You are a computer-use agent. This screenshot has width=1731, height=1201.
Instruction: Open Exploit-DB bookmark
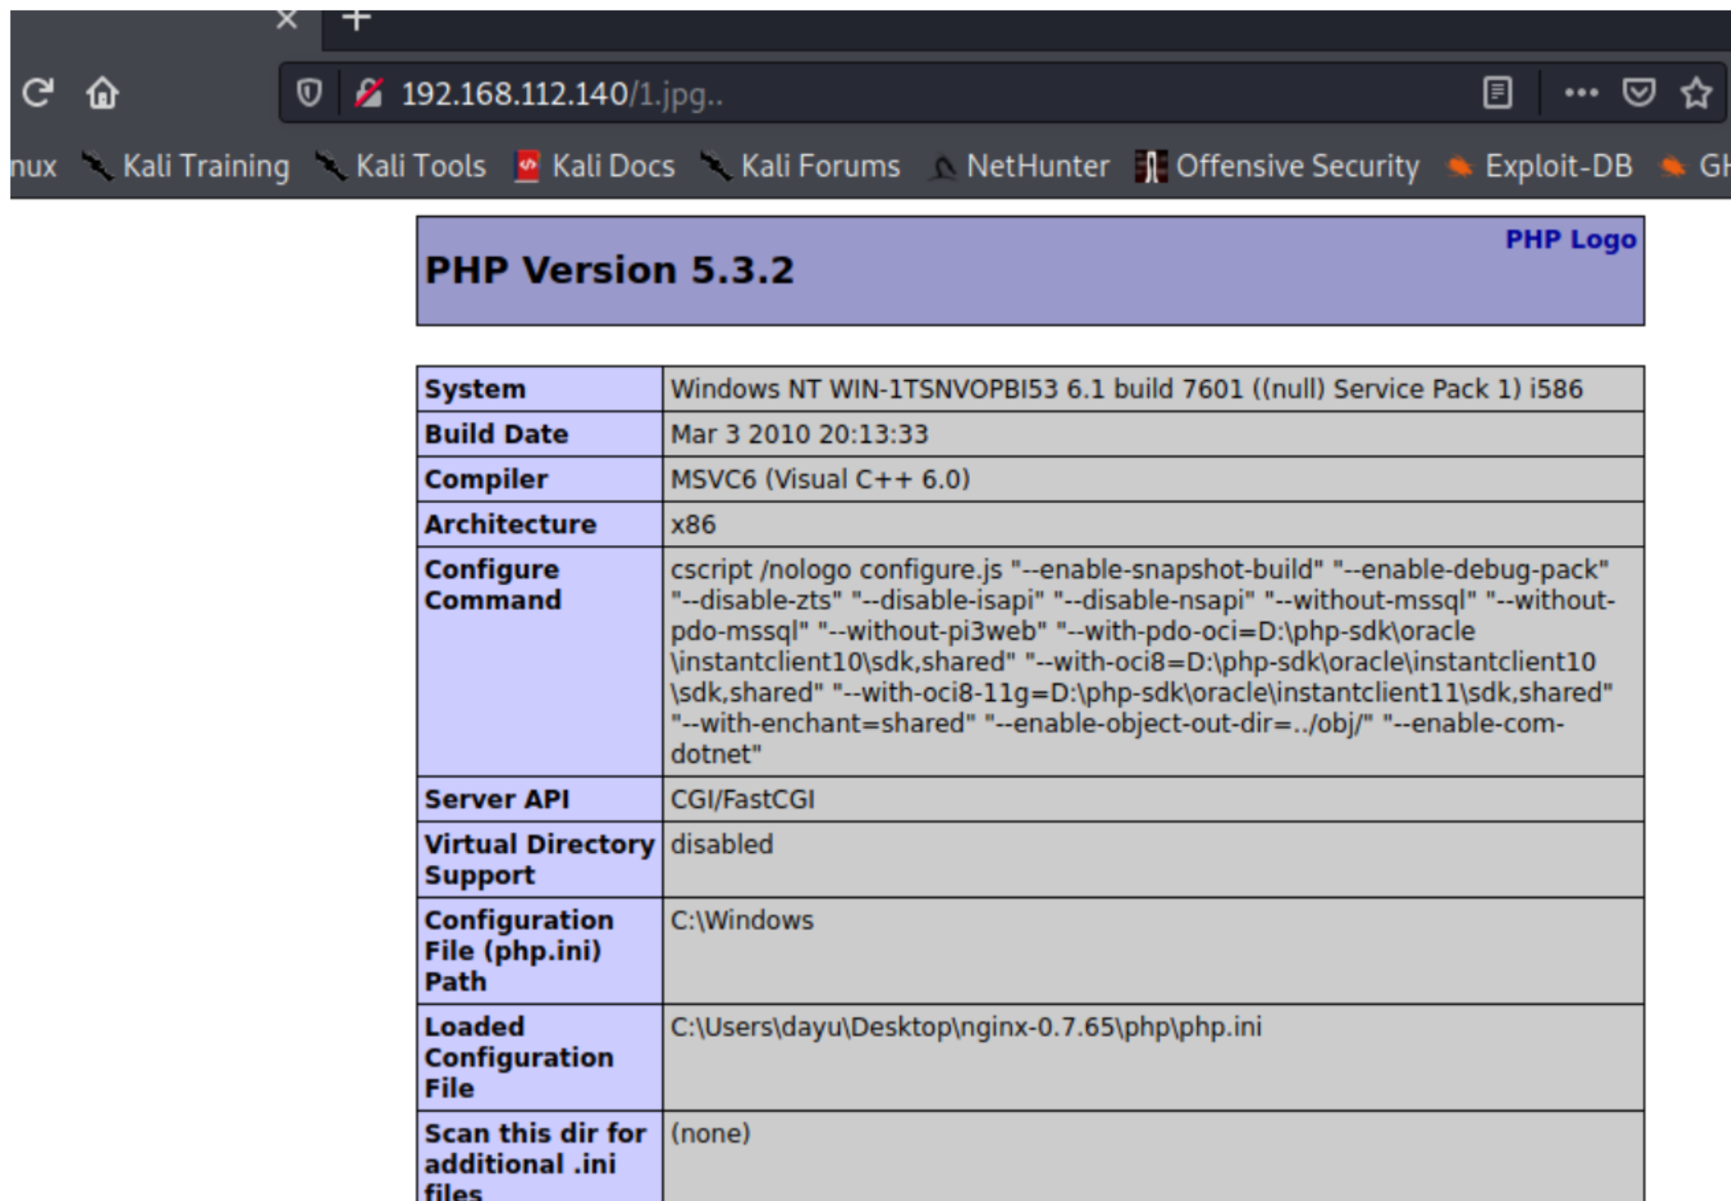[1539, 166]
